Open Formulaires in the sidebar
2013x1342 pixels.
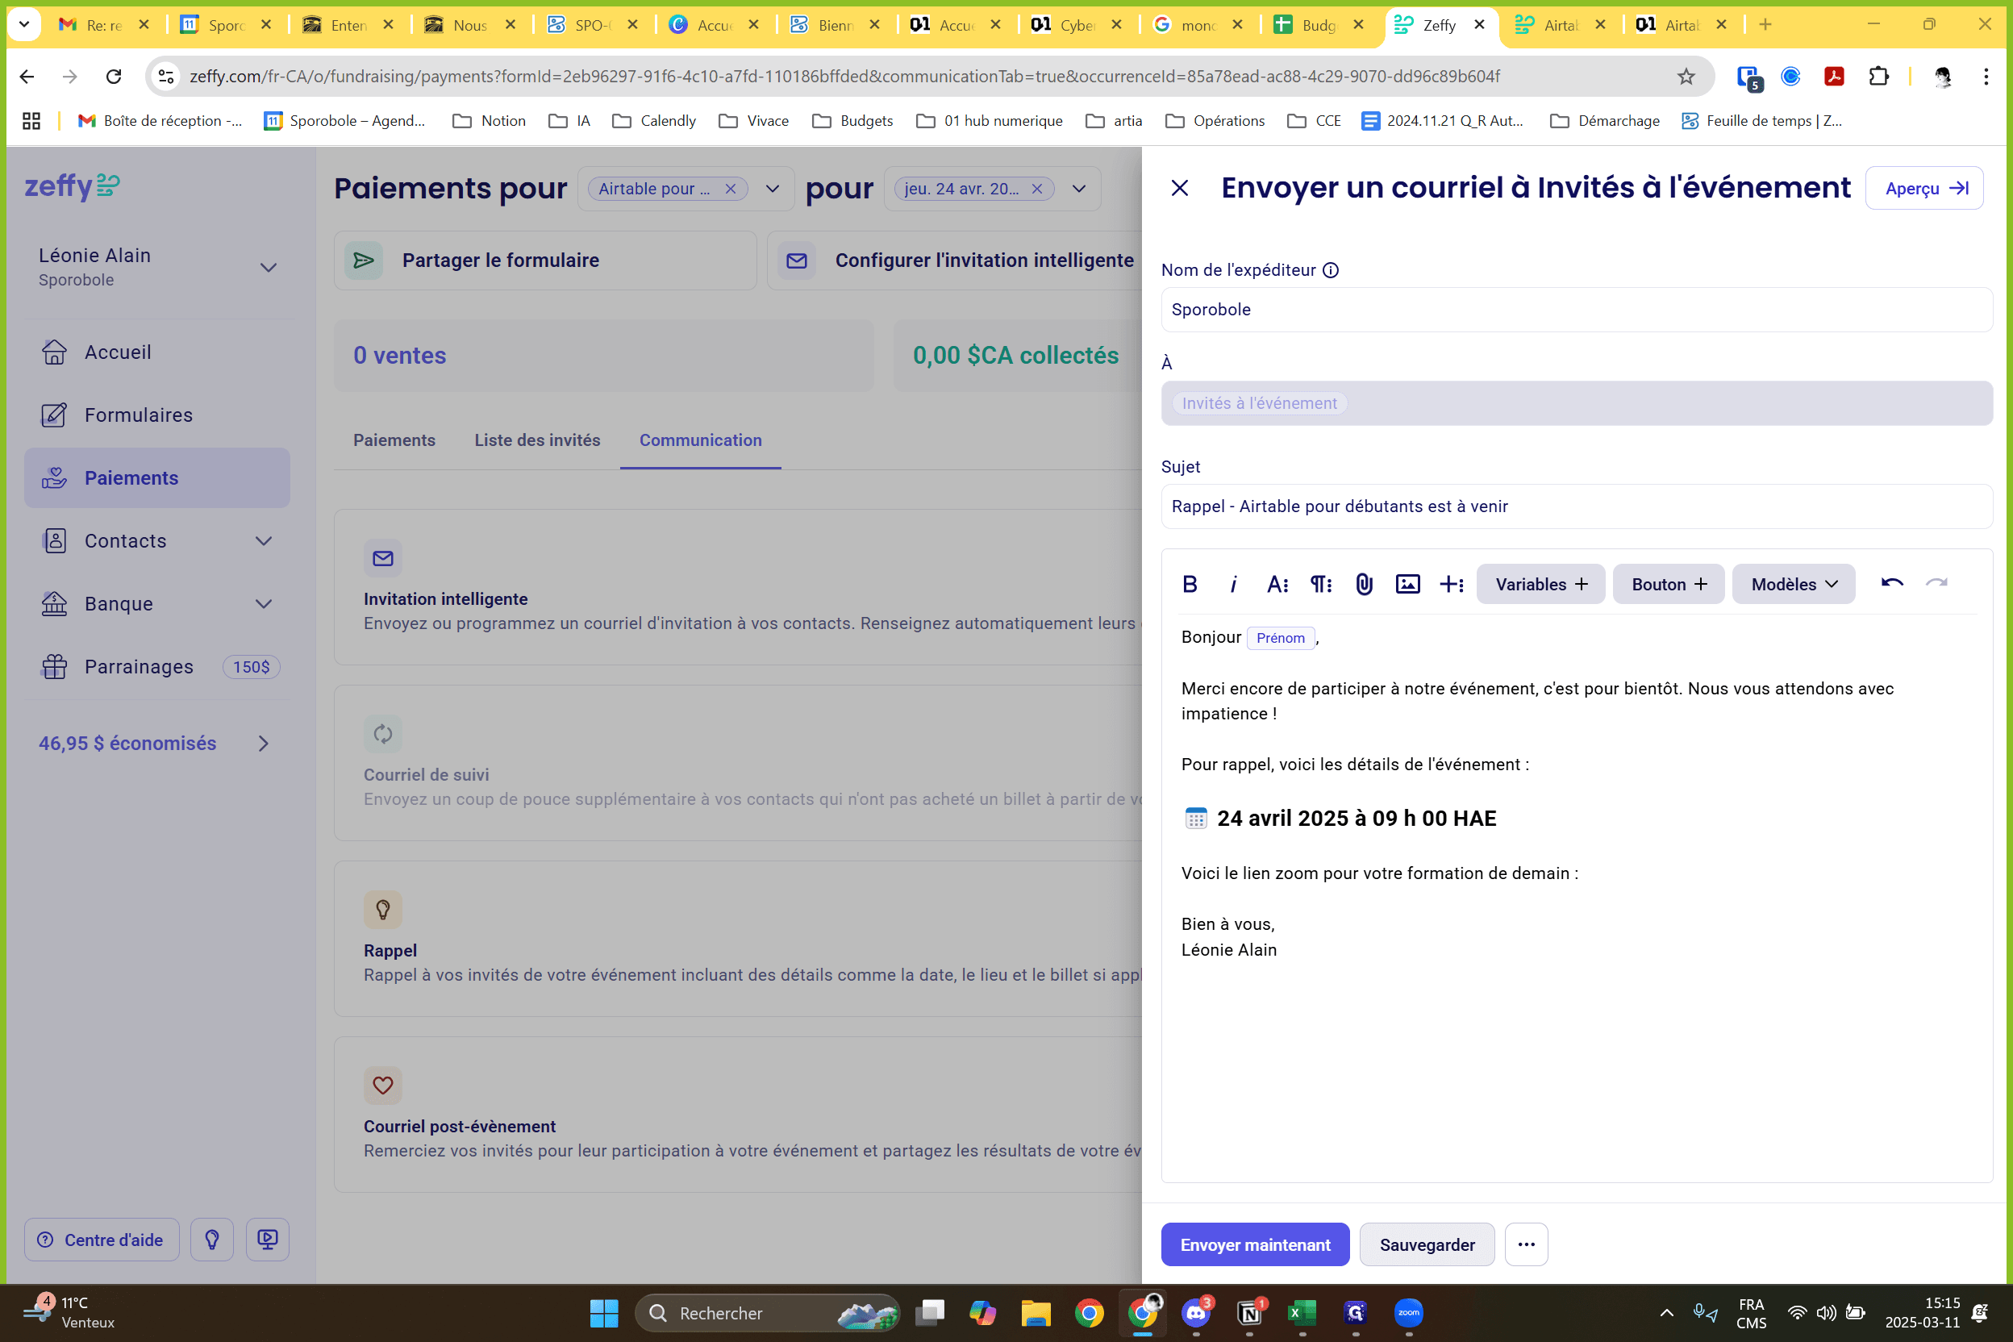click(x=156, y=415)
